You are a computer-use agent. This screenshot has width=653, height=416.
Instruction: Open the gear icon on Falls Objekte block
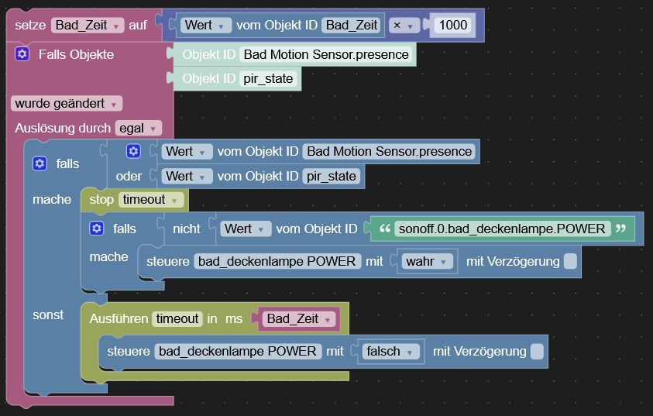[22, 54]
